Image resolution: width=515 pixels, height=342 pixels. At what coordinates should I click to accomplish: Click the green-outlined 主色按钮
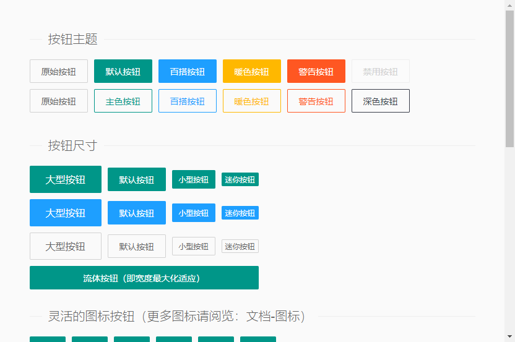(x=123, y=101)
